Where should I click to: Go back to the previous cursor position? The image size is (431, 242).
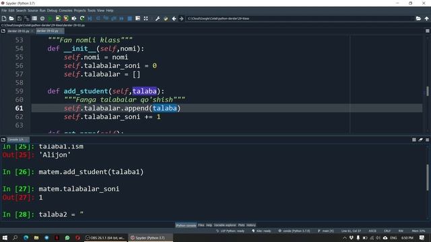pyautogui.click(x=174, y=18)
